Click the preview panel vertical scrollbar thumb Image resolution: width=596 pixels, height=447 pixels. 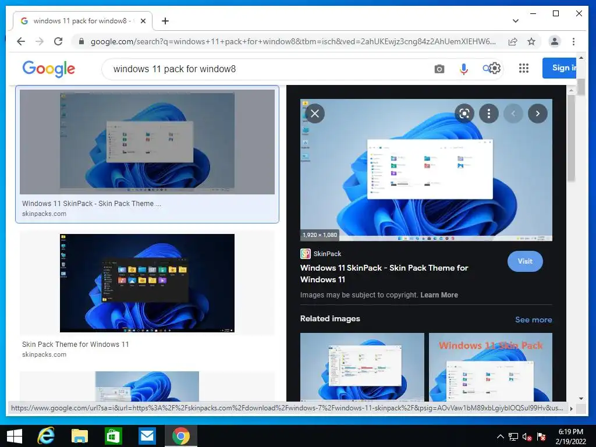[x=571, y=138]
